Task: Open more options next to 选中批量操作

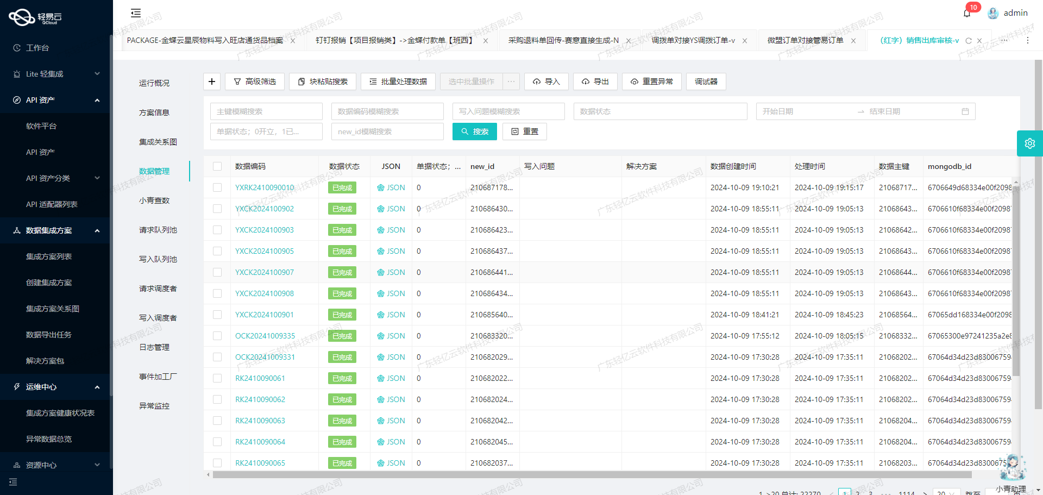Action: (510, 81)
